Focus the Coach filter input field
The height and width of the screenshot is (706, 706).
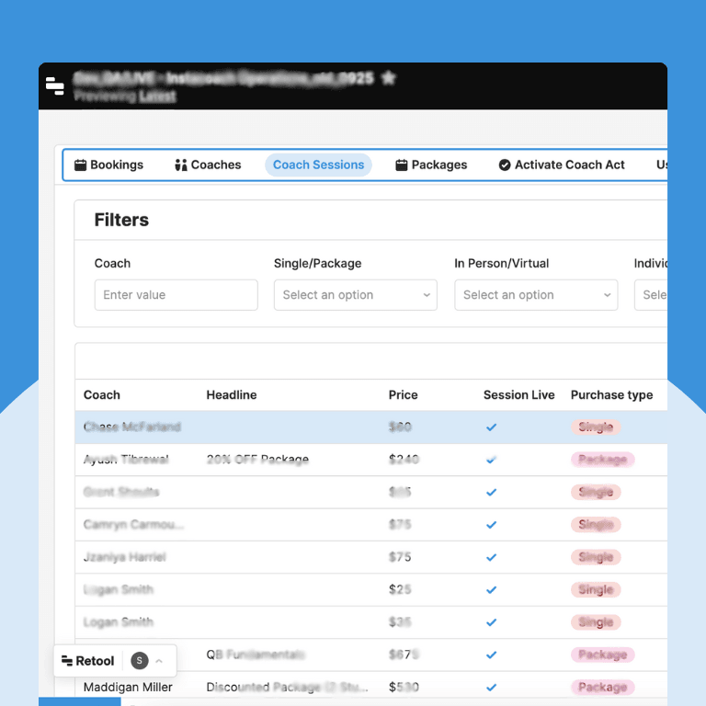coord(176,295)
